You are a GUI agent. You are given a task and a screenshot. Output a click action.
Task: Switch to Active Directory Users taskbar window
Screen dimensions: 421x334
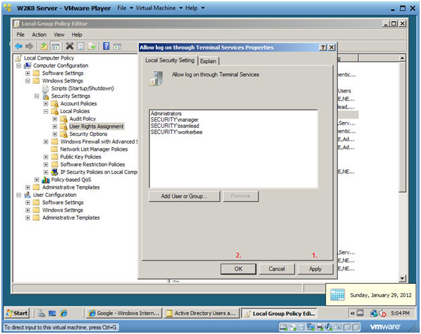[201, 313]
